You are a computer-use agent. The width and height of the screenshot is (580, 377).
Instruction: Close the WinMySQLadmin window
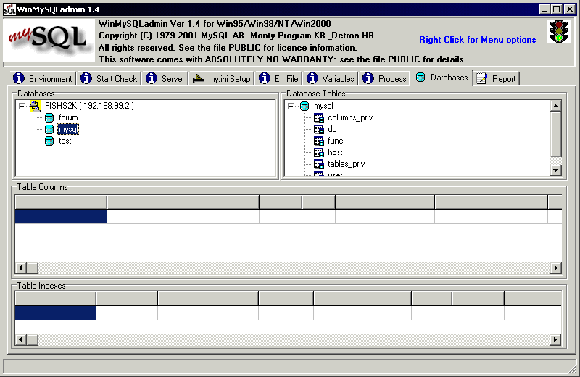coord(570,9)
